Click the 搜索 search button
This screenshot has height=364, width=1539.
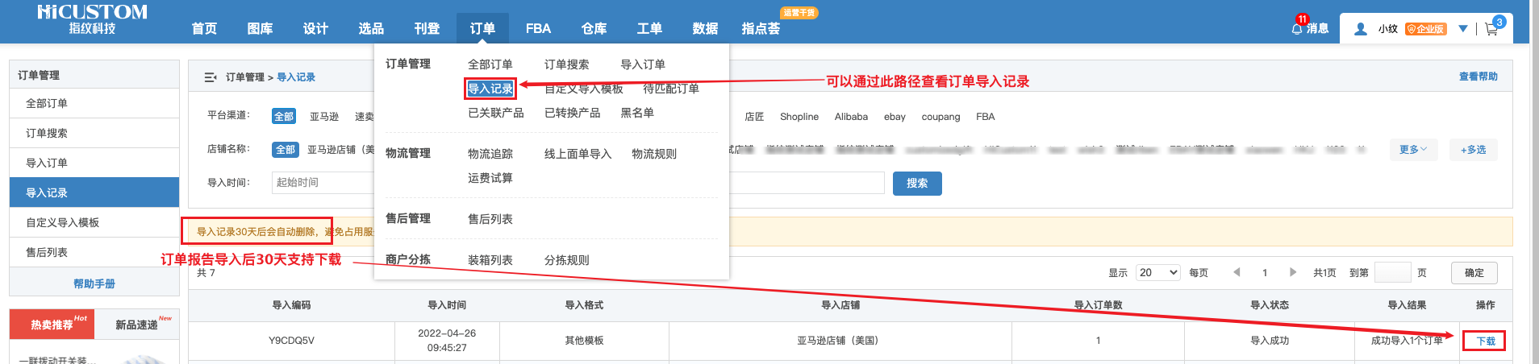click(916, 184)
